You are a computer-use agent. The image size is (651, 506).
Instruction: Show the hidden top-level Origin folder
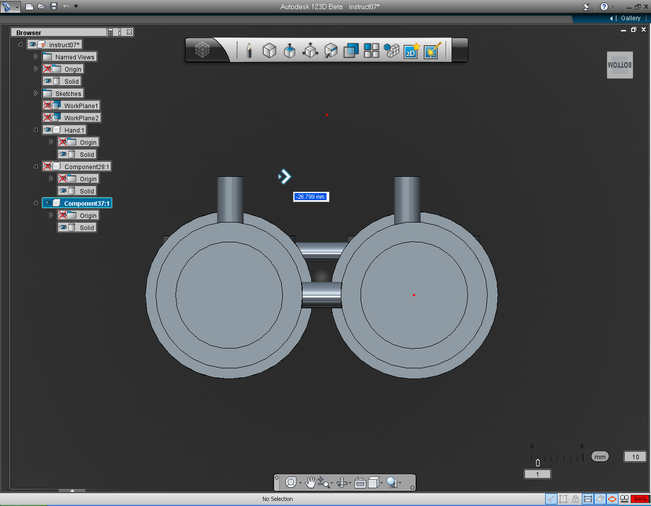tap(47, 69)
